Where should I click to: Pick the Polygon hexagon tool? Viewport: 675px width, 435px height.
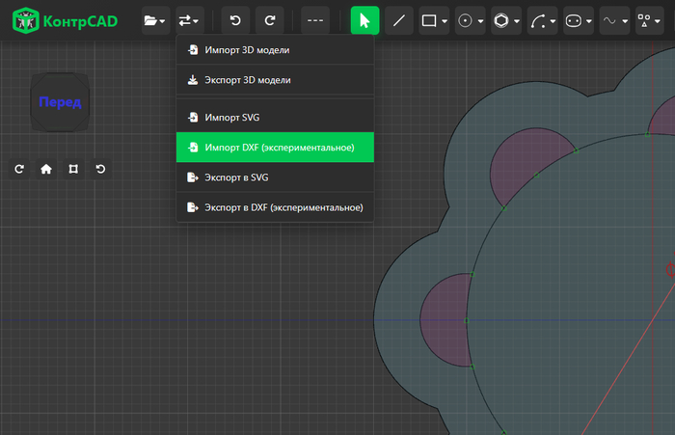(x=501, y=20)
